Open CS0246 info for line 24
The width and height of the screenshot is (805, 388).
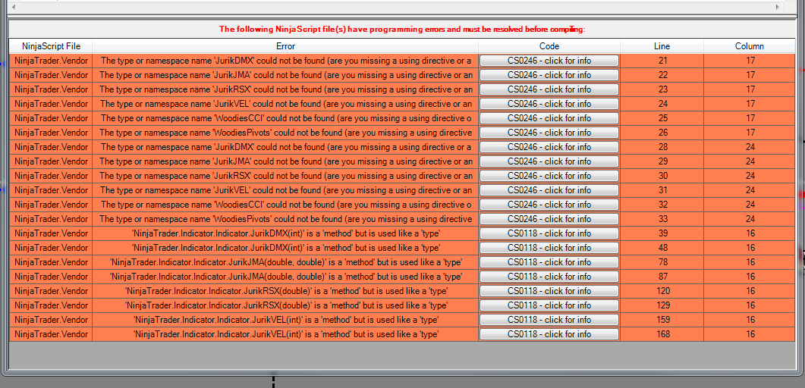(549, 104)
